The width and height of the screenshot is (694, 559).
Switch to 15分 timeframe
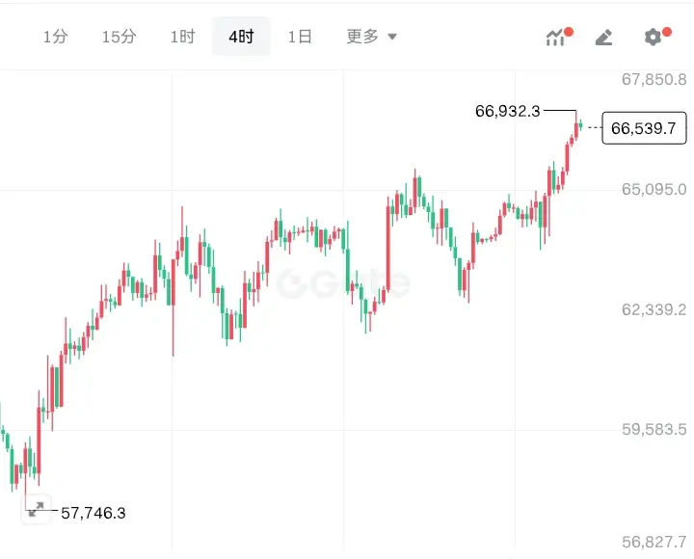[x=120, y=37]
